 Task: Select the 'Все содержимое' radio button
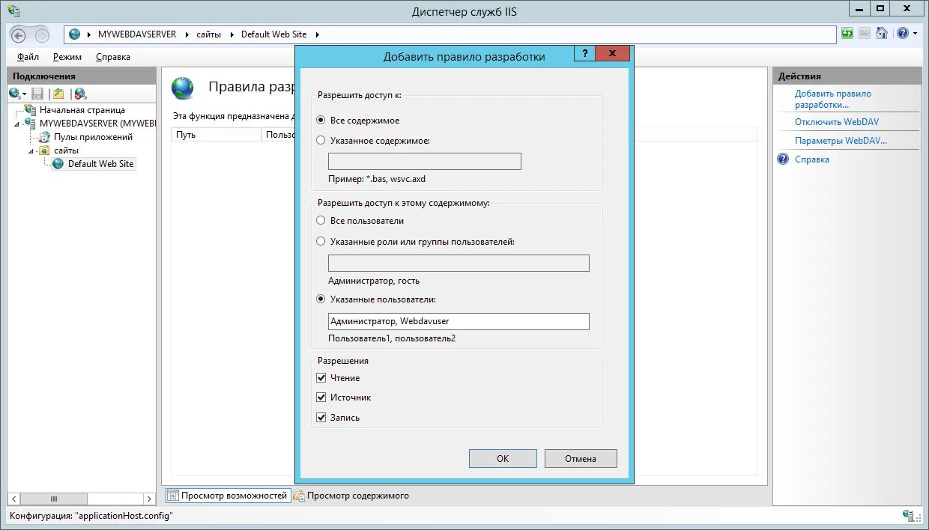coord(321,120)
